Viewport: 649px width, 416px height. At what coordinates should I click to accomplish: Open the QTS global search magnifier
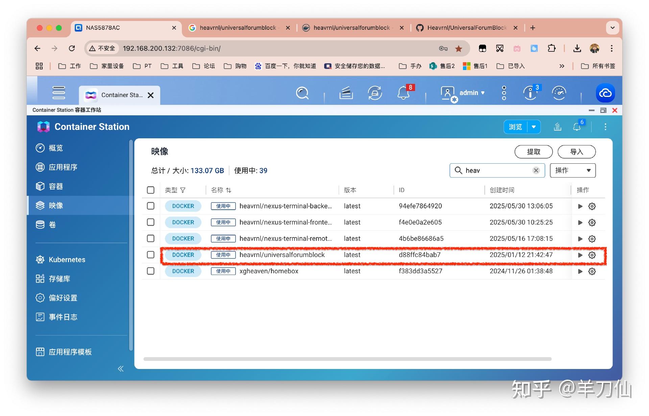point(302,93)
